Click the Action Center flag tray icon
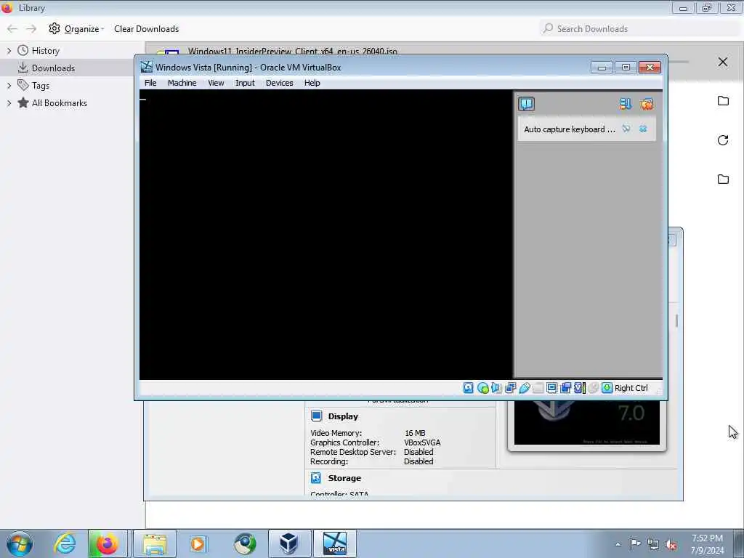The height and width of the screenshot is (558, 744). [635, 543]
